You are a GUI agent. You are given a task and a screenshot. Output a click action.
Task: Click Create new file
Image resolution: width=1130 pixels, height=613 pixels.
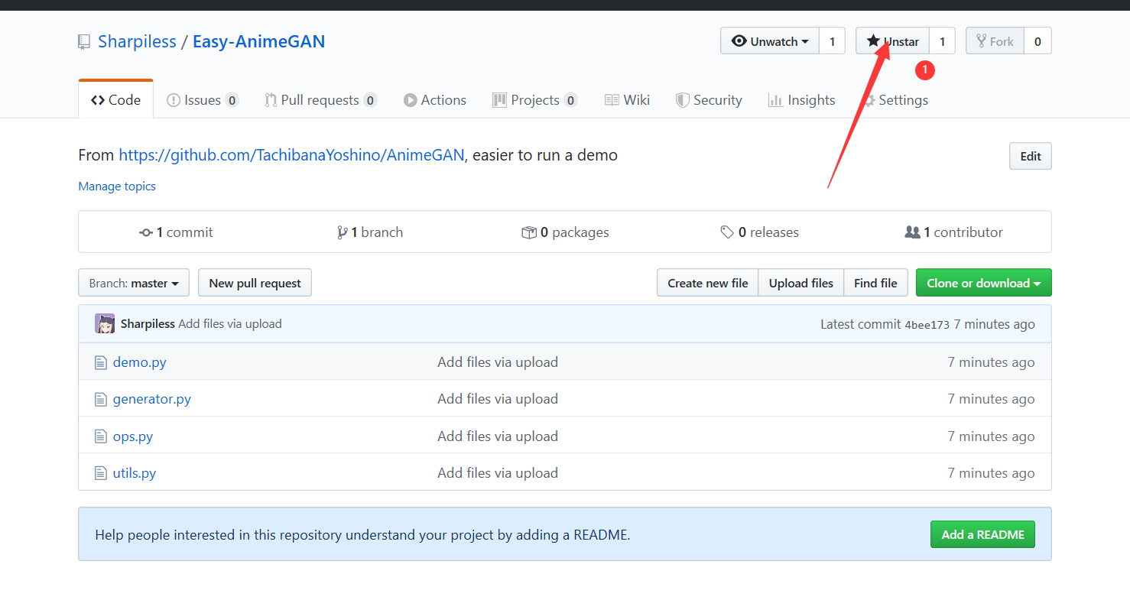point(707,283)
